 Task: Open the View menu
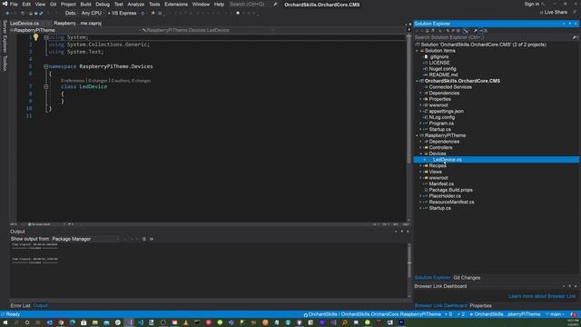[40, 5]
